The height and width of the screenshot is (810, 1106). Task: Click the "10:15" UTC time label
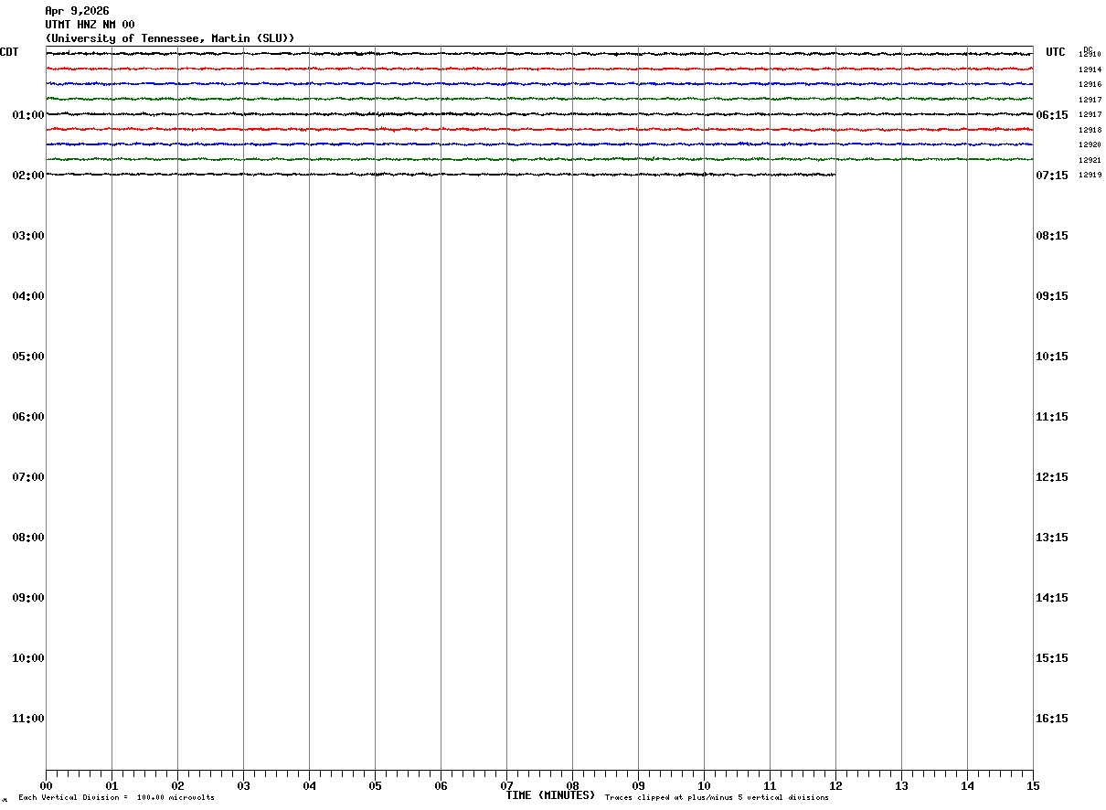[x=1052, y=357]
